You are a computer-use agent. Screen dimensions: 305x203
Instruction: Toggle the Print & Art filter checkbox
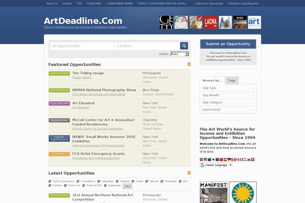coord(66,186)
